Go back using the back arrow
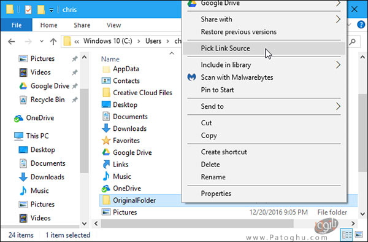368x242 pixels. point(11,42)
